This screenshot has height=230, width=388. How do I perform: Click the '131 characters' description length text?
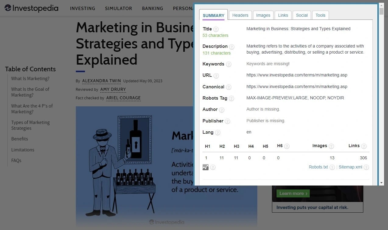coord(217,53)
